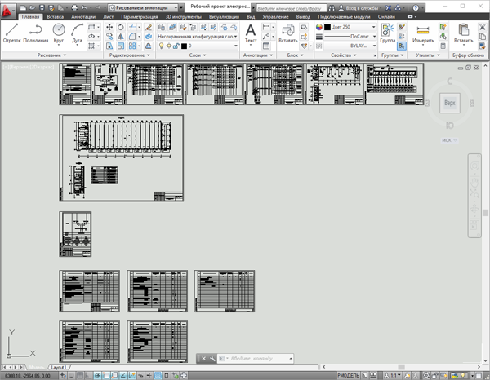
Task: Click the Print icon in quick access toolbar
Action: coord(74,7)
